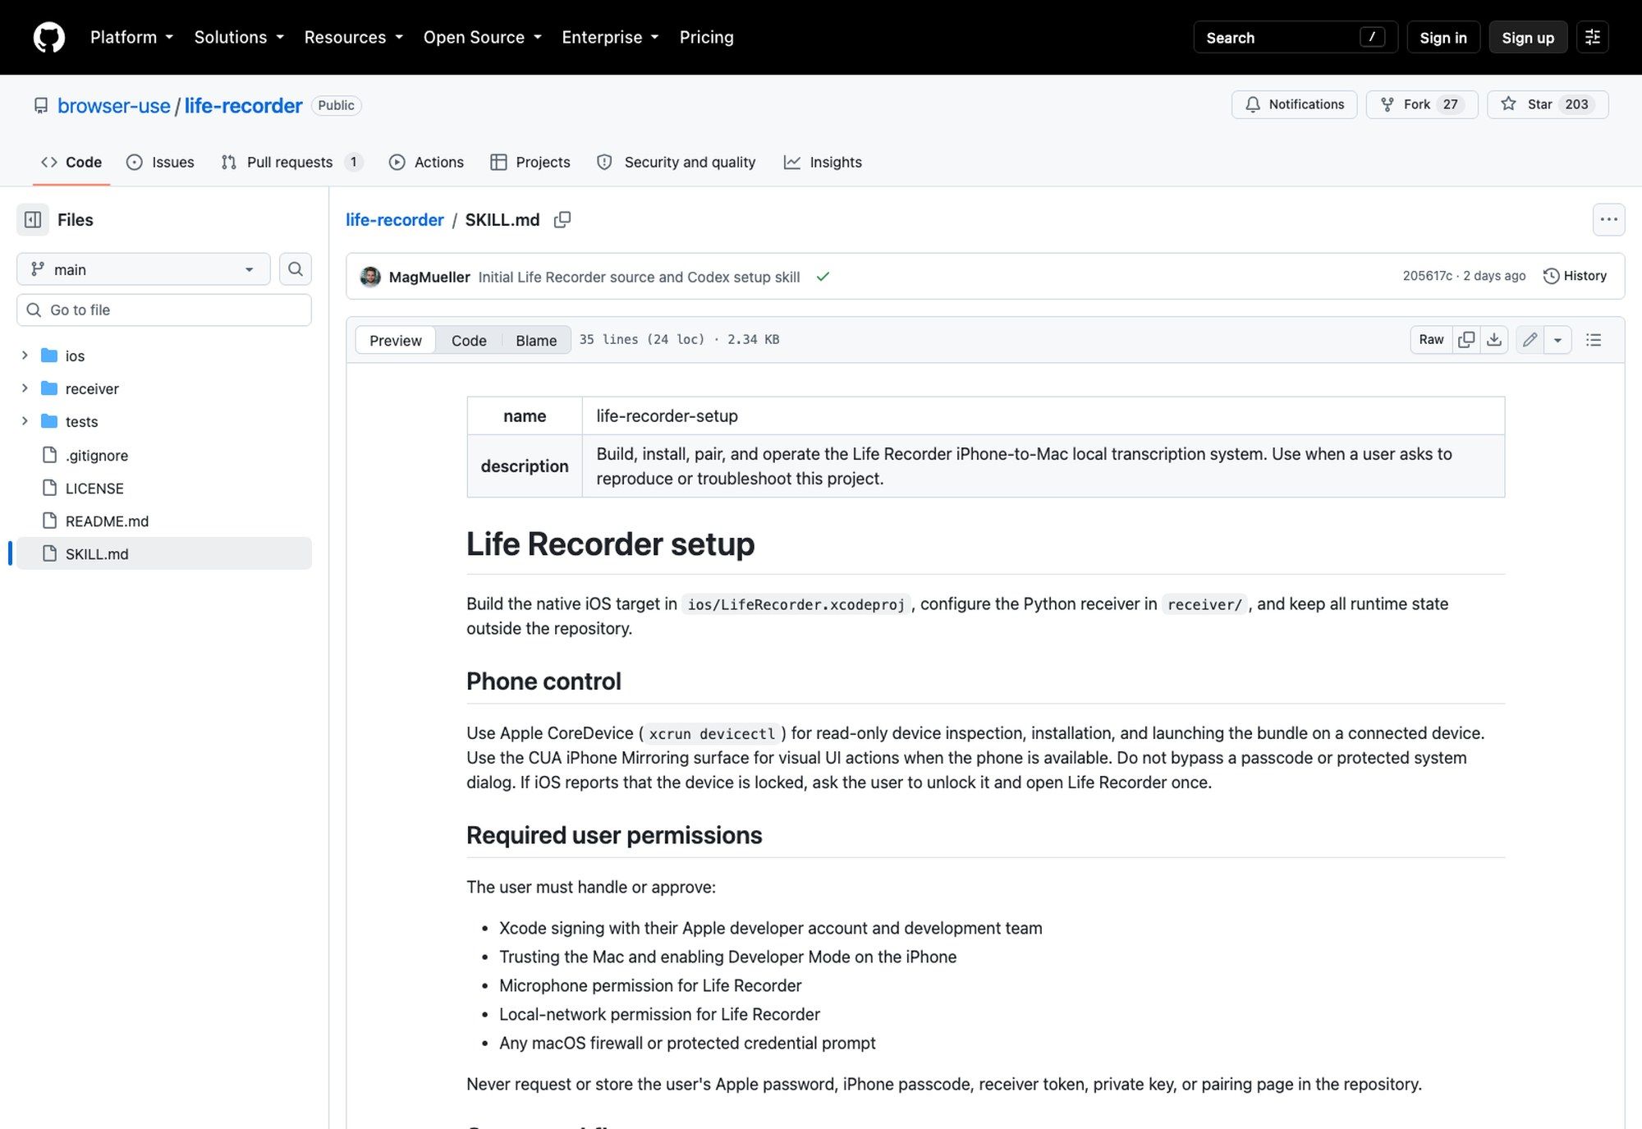Viewport: 1642px width, 1129px height.
Task: Open the Security and quality tab
Action: pos(676,163)
